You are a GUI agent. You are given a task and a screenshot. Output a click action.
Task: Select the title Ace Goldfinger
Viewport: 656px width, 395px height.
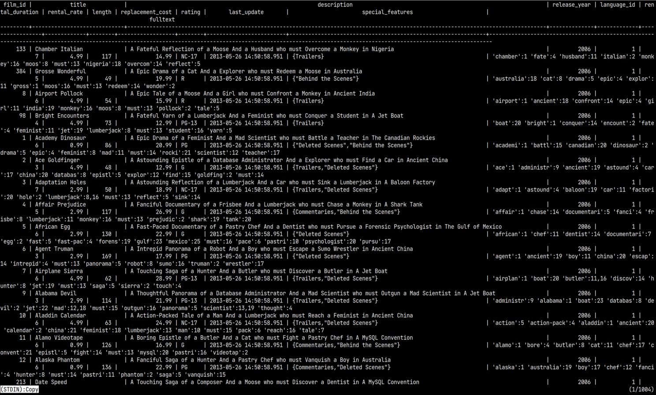tap(57, 160)
